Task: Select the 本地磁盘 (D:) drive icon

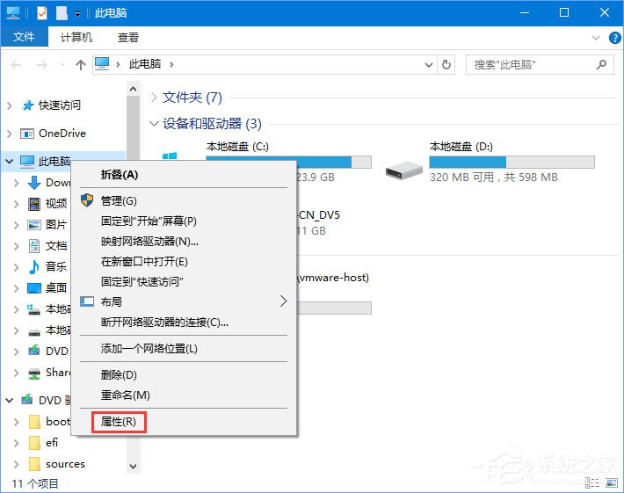Action: pos(403,170)
